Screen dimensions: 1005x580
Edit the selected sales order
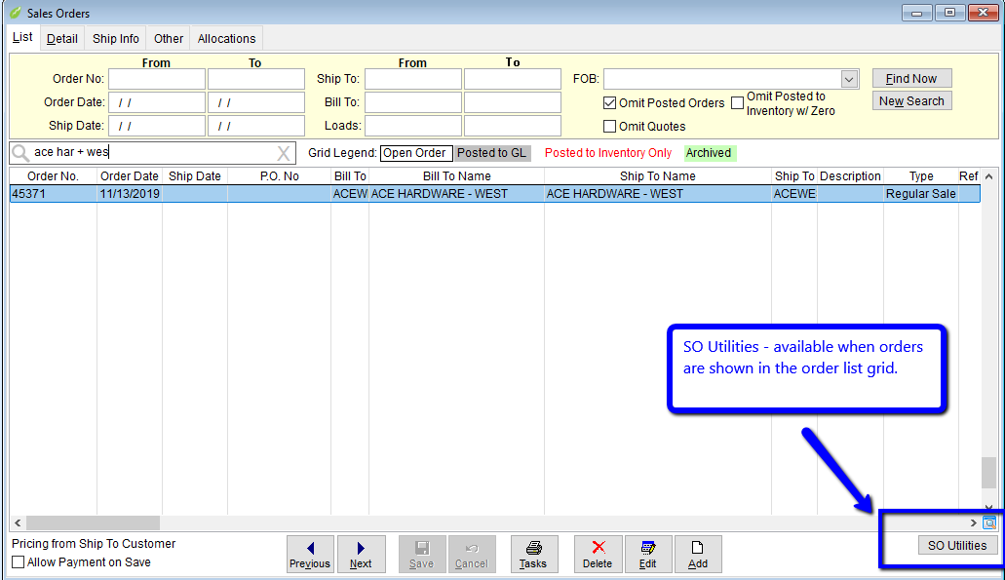pyautogui.click(x=647, y=554)
